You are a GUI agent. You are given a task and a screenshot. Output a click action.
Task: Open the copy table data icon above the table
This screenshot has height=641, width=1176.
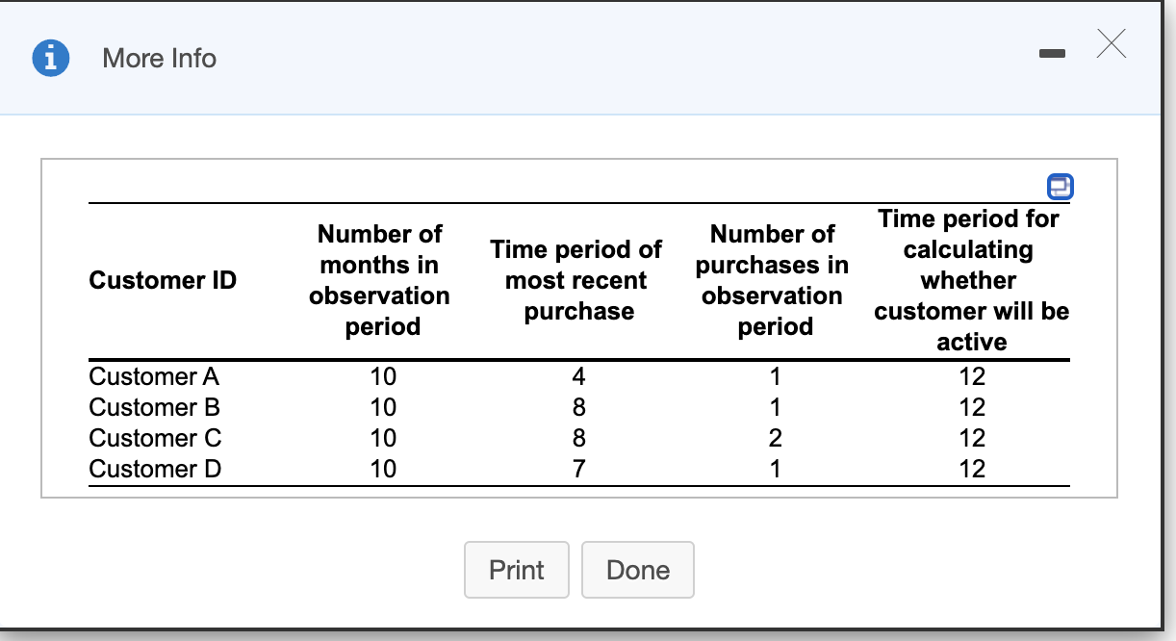(1060, 187)
